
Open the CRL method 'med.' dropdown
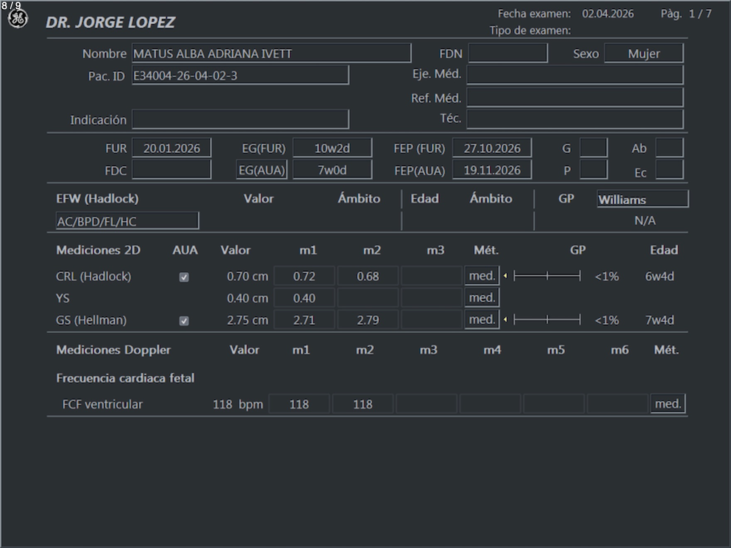(x=482, y=276)
